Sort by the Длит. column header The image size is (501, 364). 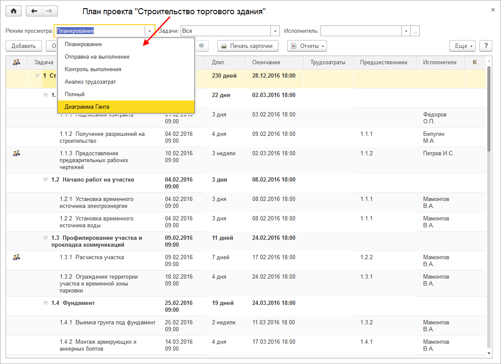[x=225, y=62]
